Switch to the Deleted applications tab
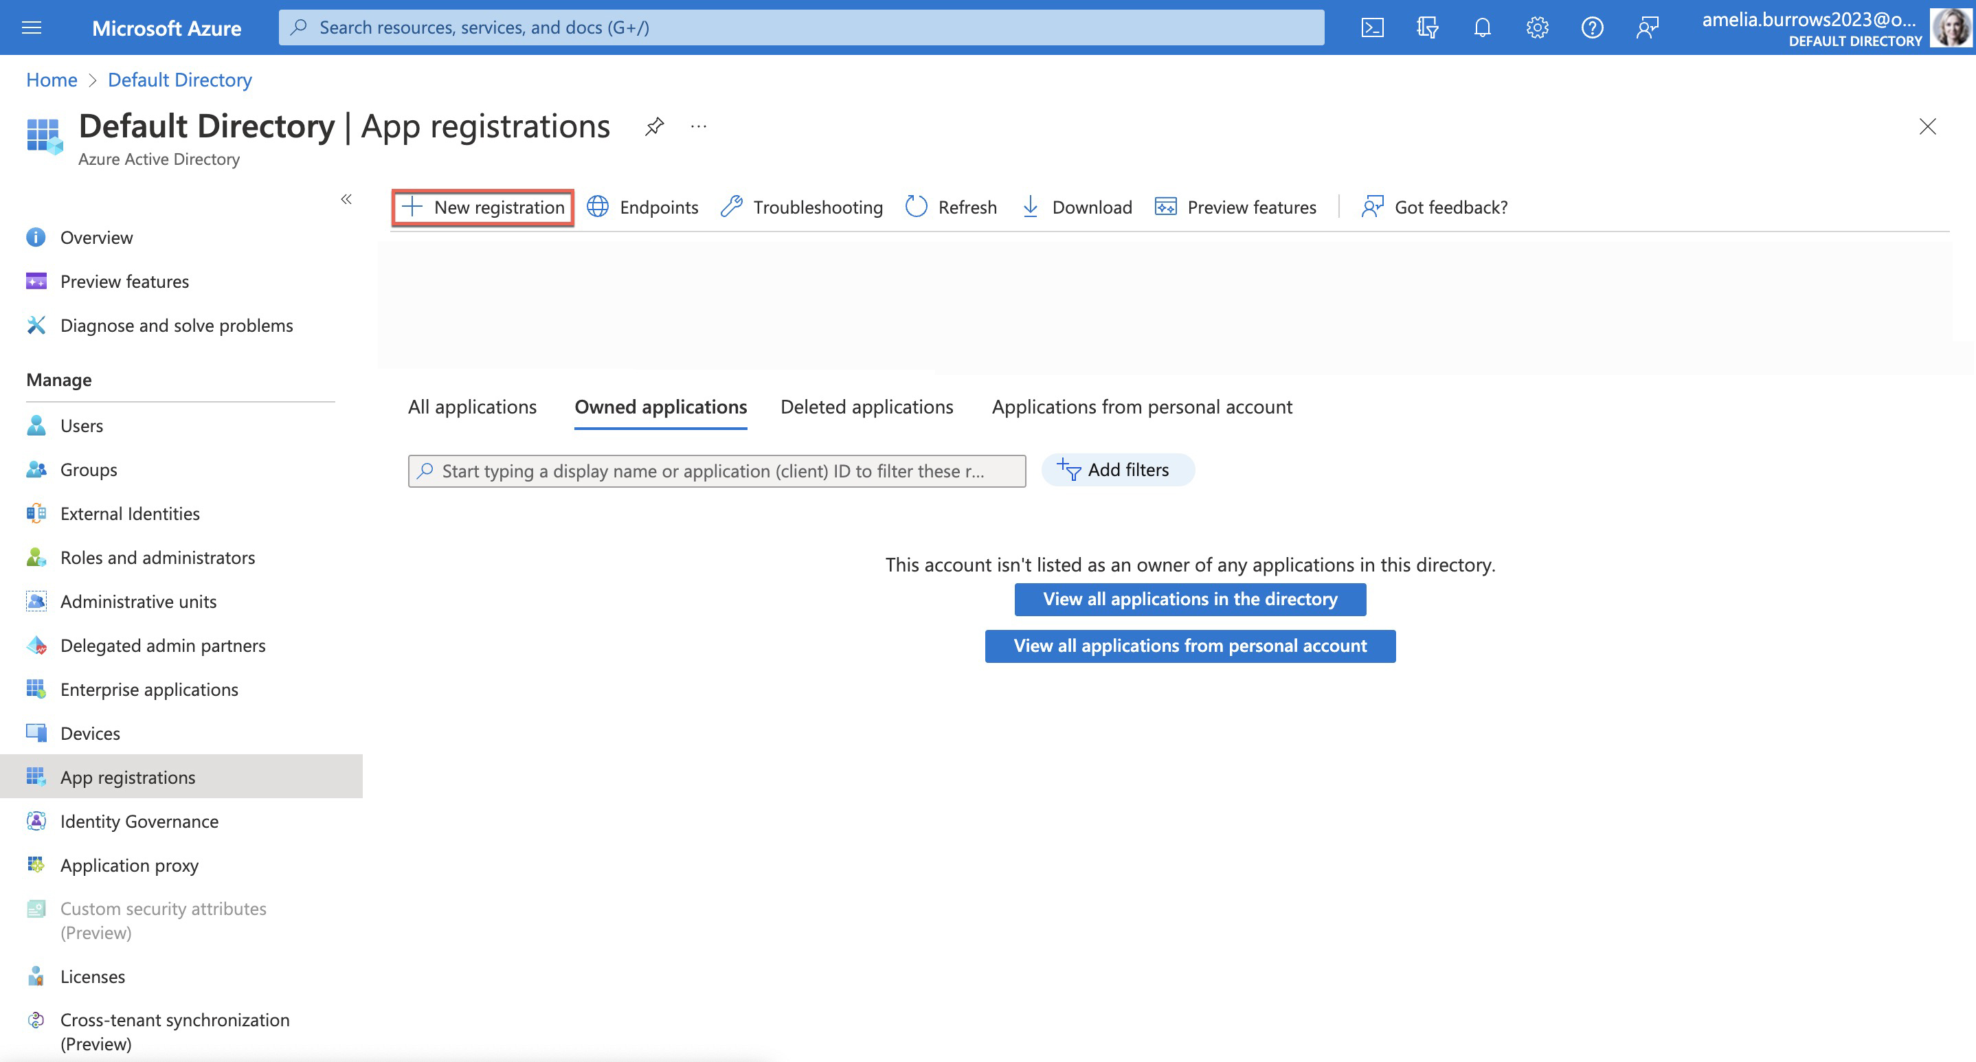This screenshot has width=1976, height=1062. pyautogui.click(x=867, y=407)
